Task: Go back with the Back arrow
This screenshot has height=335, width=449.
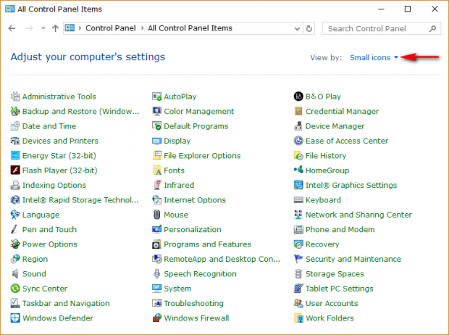Action: (12, 28)
